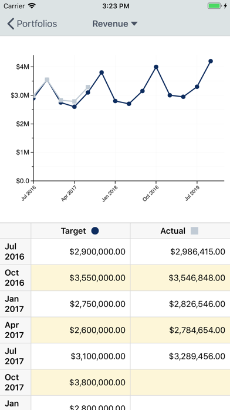The image size is (230, 410).
Task: Select the Oct 2018 peak data point
Action: (x=156, y=67)
